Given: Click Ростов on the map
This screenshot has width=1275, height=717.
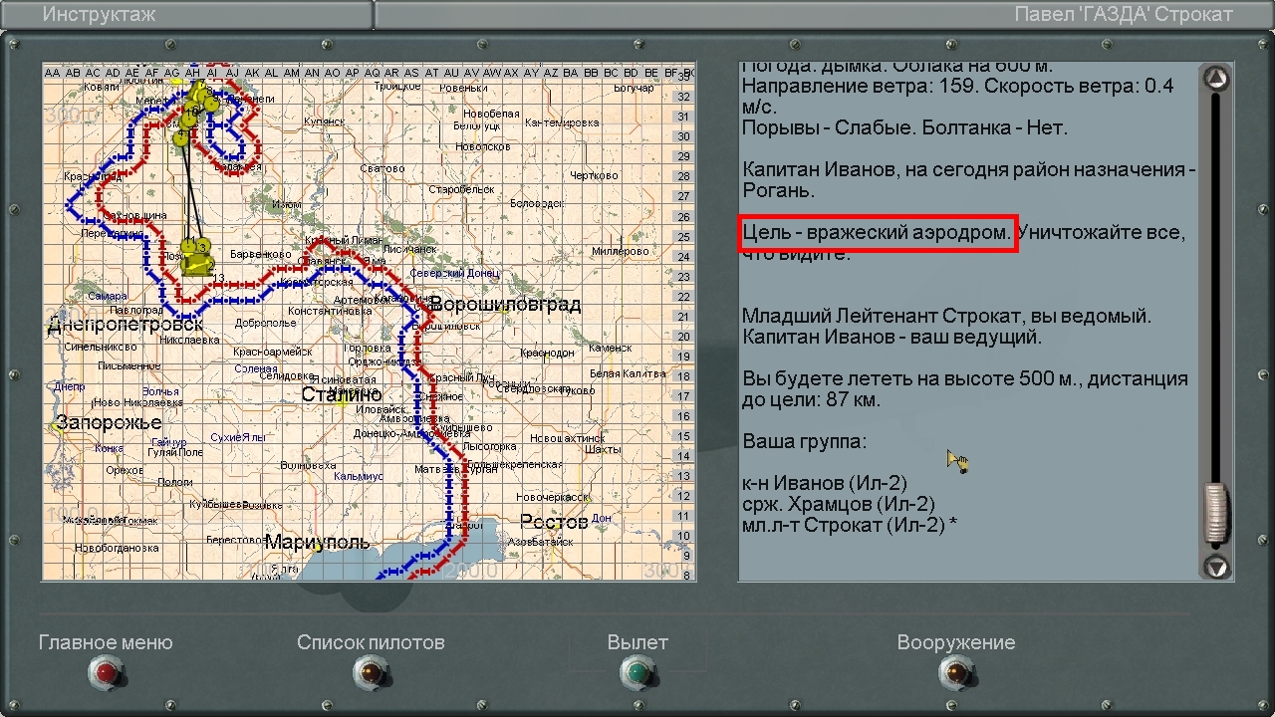Looking at the screenshot, I should (x=554, y=522).
